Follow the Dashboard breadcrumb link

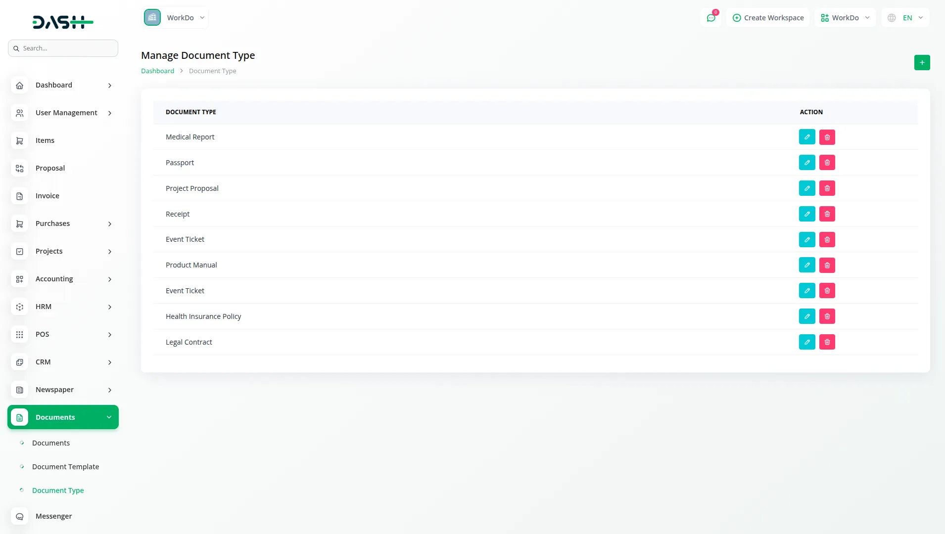[x=157, y=71]
